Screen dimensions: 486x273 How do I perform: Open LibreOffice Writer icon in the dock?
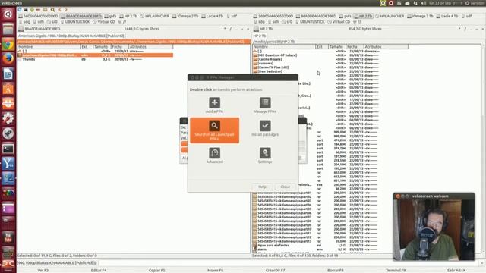(x=8, y=74)
